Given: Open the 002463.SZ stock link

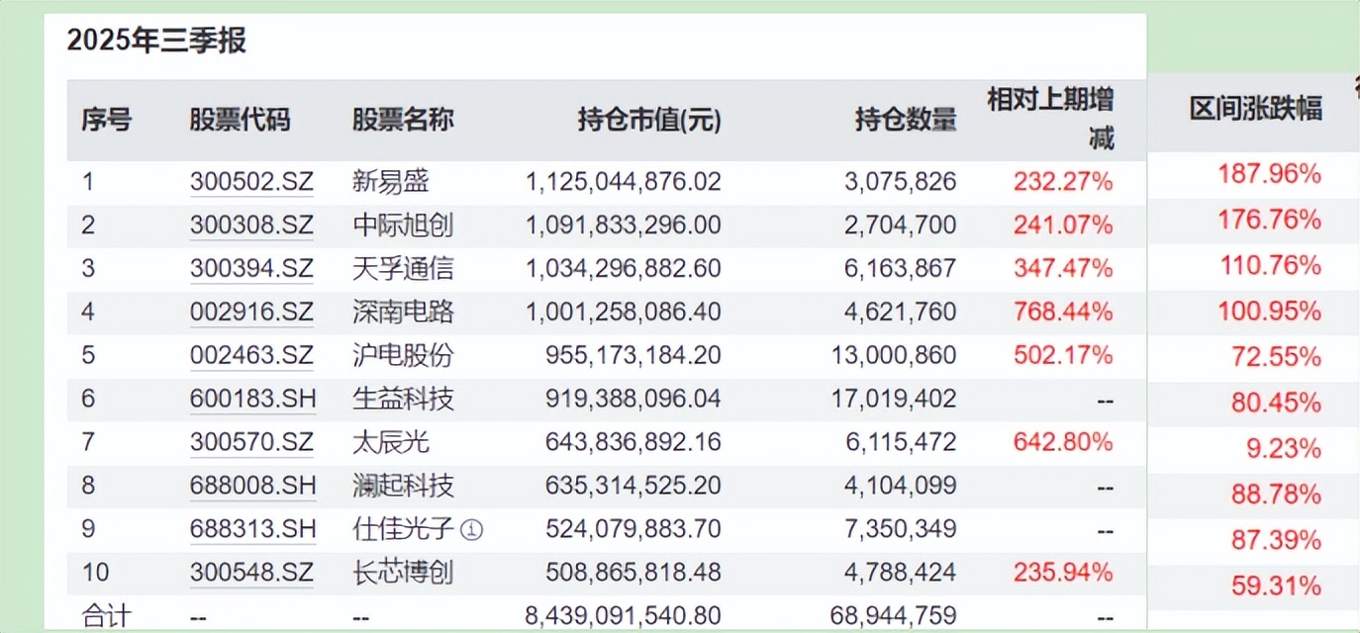Looking at the screenshot, I should point(251,355).
